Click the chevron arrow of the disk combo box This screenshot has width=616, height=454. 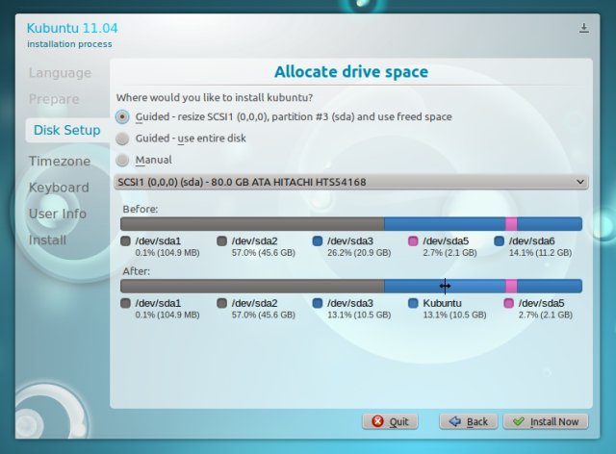tap(579, 182)
